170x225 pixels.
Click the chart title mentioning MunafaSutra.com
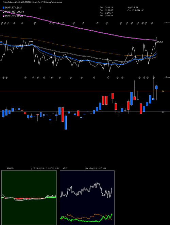tap(33, 2)
